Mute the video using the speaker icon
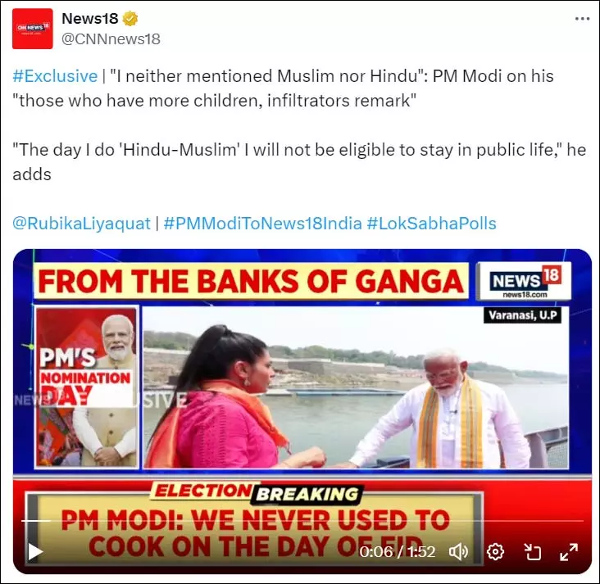The width and height of the screenshot is (600, 584). tap(458, 552)
